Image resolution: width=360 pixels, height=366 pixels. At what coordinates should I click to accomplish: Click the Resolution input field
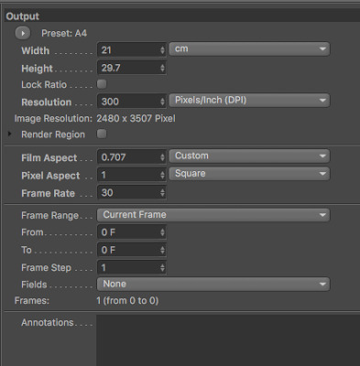[x=132, y=102]
